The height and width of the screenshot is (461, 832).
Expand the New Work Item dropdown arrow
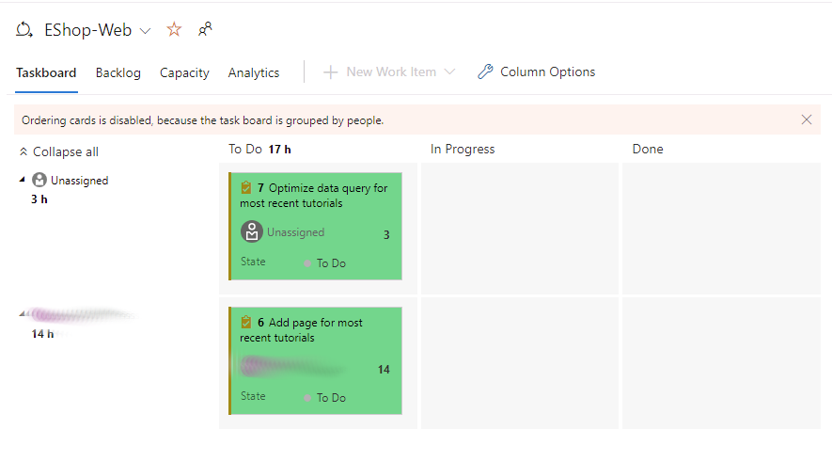click(x=449, y=72)
